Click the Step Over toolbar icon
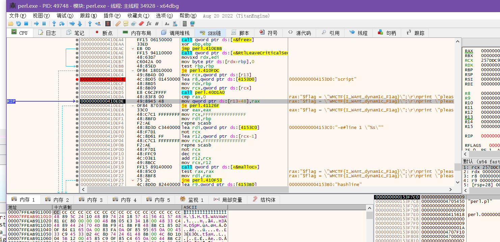Image resolution: width=500 pixels, height=242 pixels. [x=62, y=24]
